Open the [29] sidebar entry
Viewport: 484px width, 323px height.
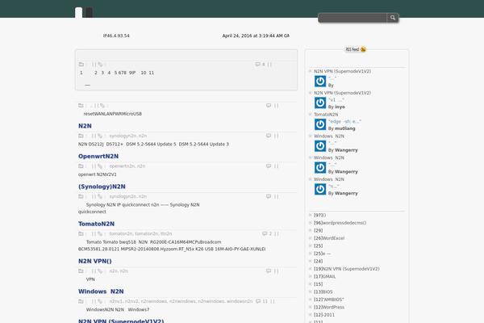[319, 231]
